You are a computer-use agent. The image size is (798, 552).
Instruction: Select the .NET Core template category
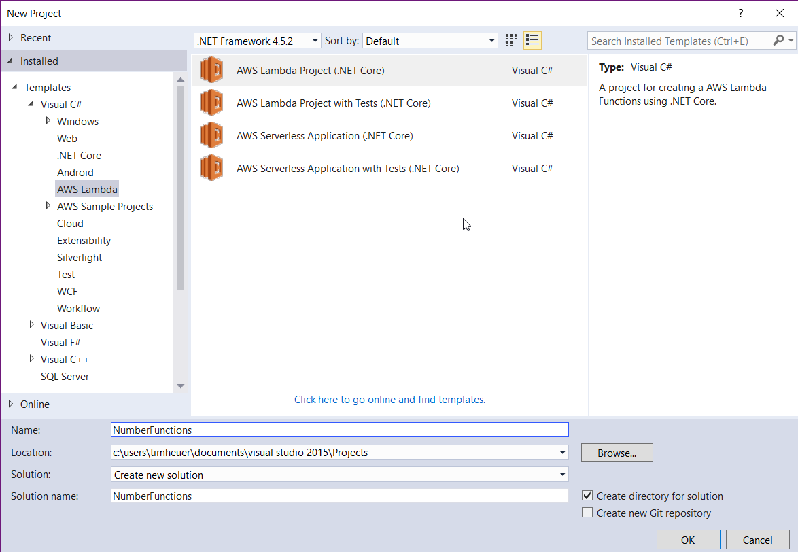79,155
